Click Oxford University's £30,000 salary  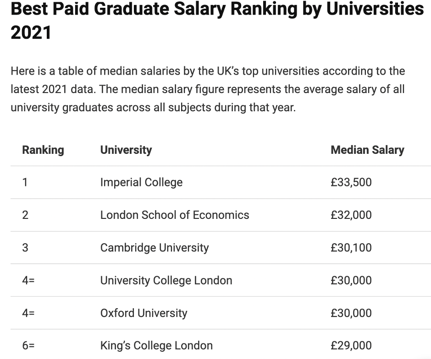coord(351,313)
